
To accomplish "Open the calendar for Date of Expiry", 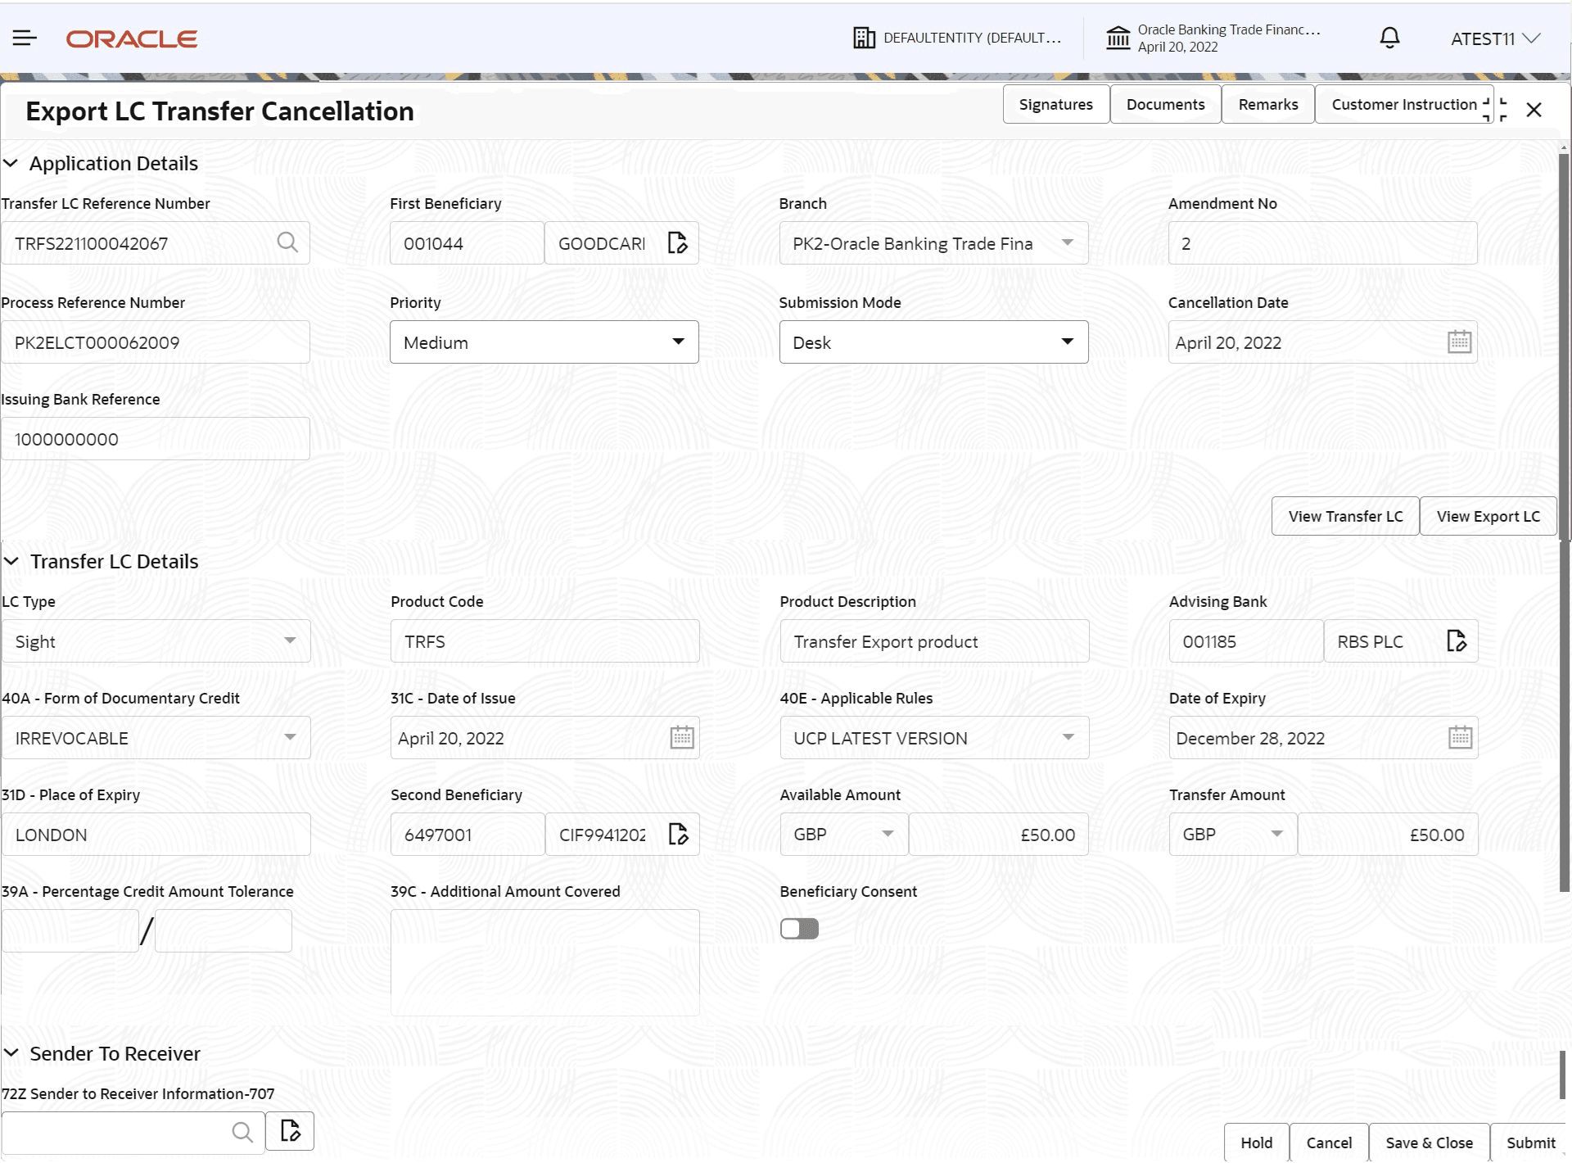I will (1461, 737).
